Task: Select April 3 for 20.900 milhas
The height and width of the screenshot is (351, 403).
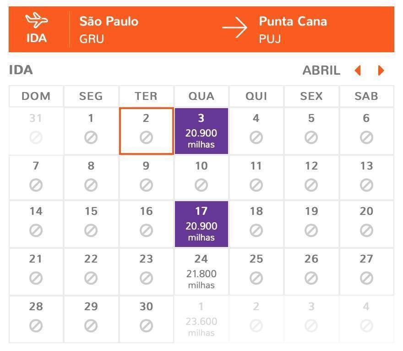Action: 201,131
